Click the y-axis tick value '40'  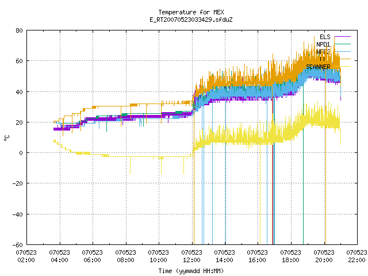pyautogui.click(x=19, y=92)
